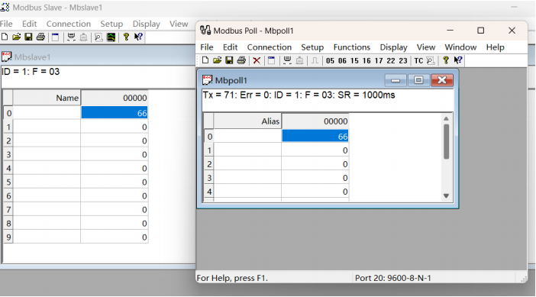Screen dimensions: 536x297
Task: Click row header 5 in Mbslave1 table
Action: 8,182
